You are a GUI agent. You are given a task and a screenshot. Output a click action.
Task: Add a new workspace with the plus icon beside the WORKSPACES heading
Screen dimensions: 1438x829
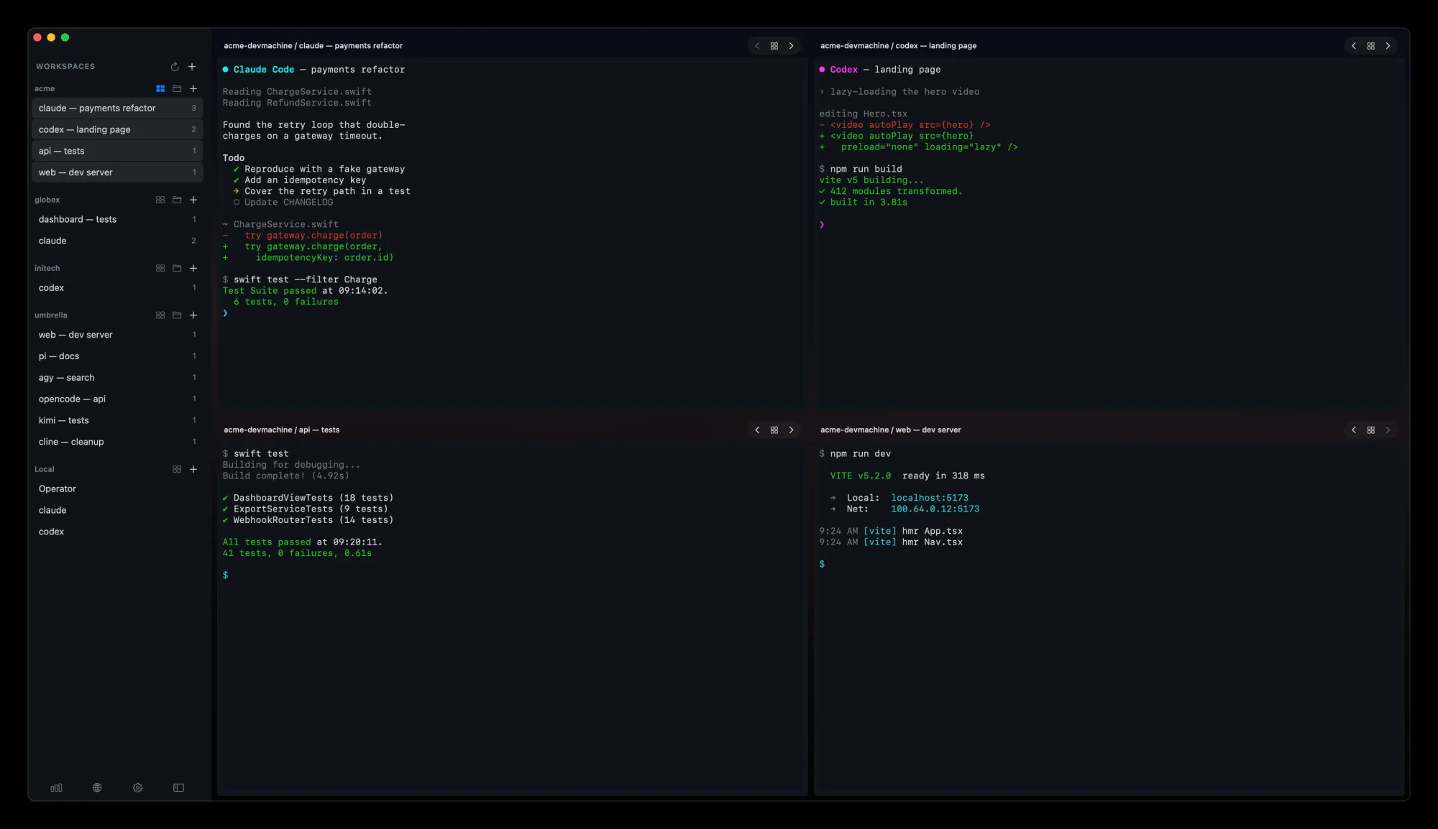pyautogui.click(x=192, y=67)
